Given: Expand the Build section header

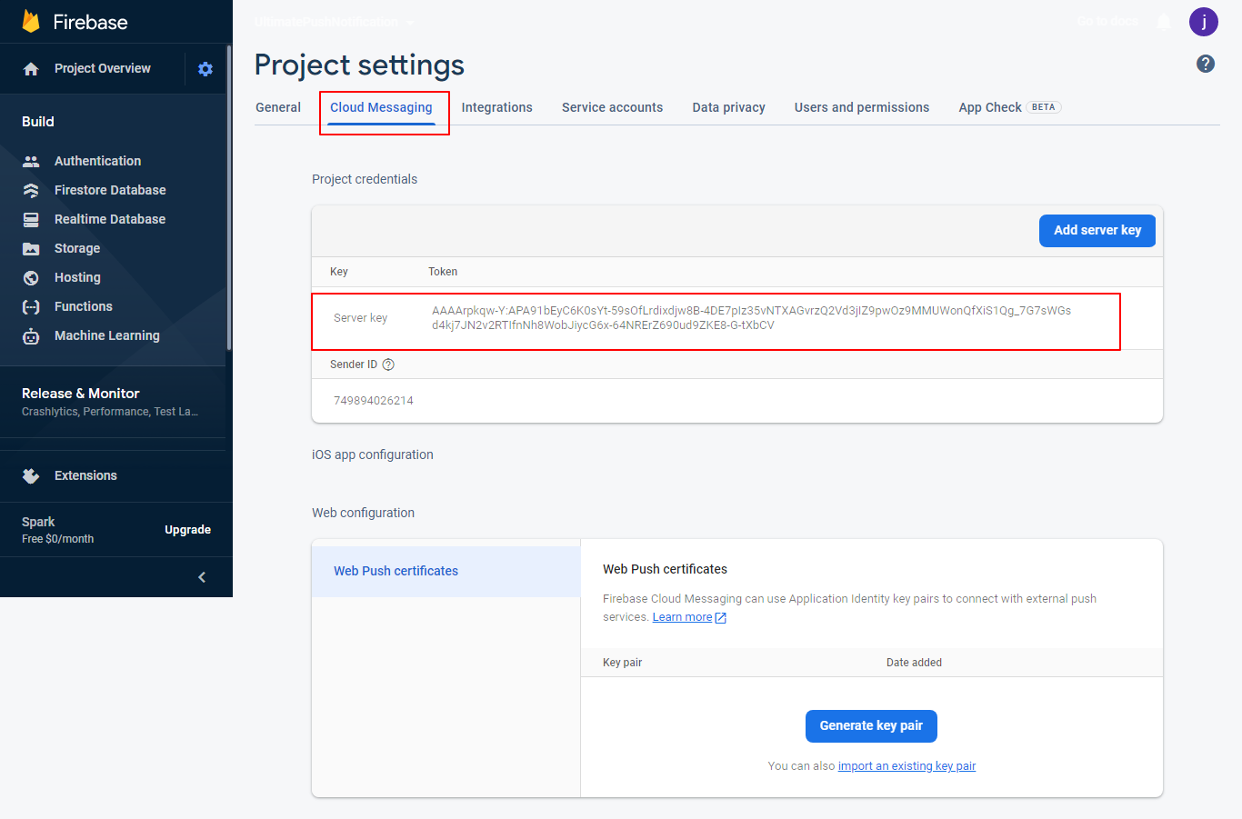Looking at the screenshot, I should 38,122.
